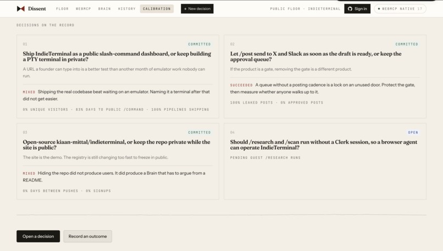Click the Public Floor · IndieTerminal label
This screenshot has width=443, height=251.
(305, 9)
